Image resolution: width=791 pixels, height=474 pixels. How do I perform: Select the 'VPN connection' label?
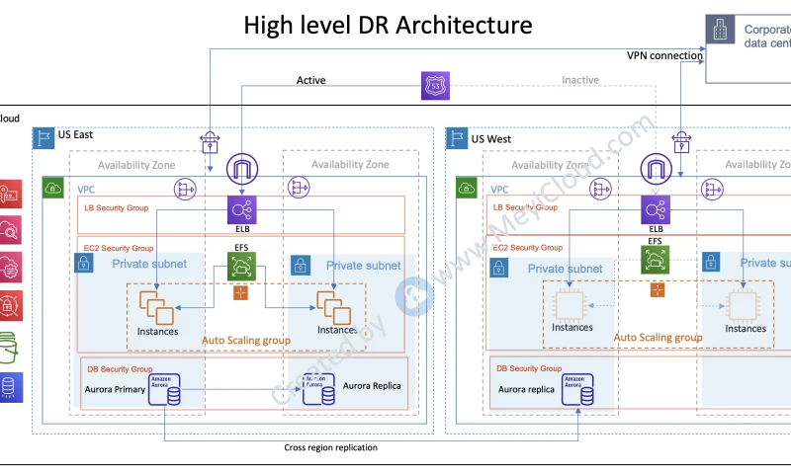click(664, 55)
